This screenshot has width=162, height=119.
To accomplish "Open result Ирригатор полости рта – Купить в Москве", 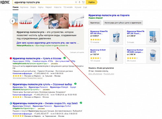I will click(x=37, y=59).
